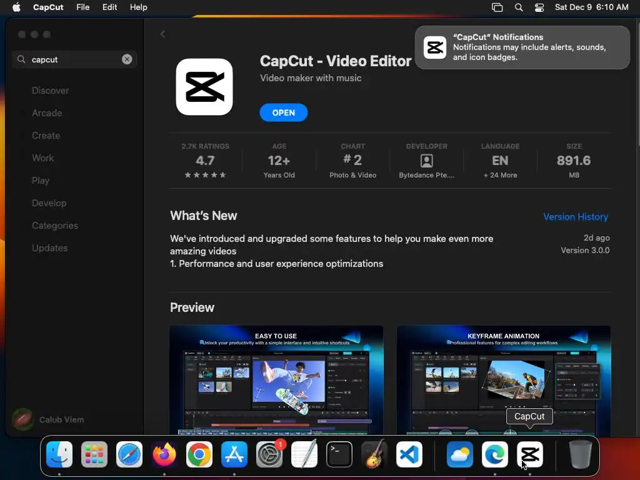Click the CapCut notification banner
This screenshot has width=640, height=480.
[x=522, y=47]
